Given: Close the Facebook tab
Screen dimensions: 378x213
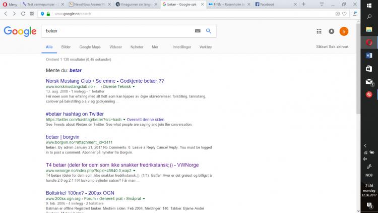Looking at the screenshot, I should [295, 5].
